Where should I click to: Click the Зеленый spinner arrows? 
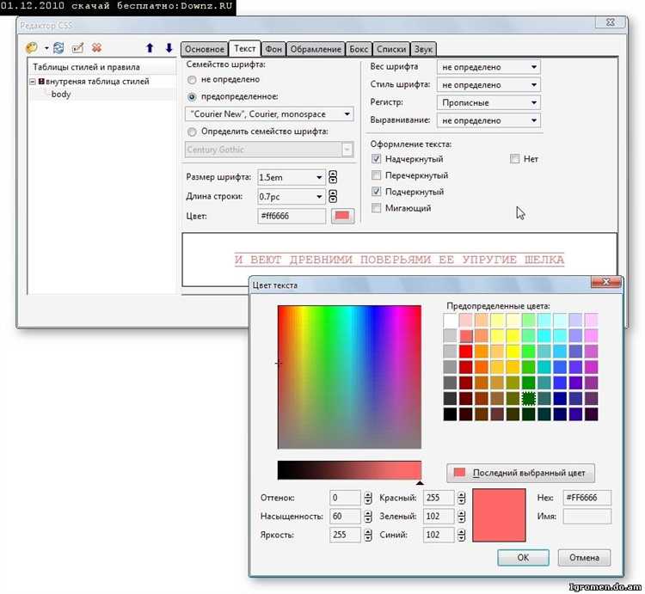462,517
